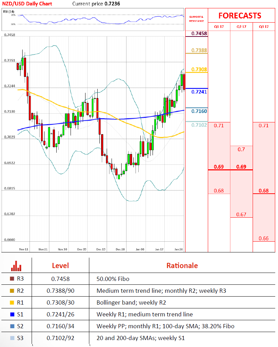
Task: Click the Q2 17 lower forecast 0.67
Action: [241, 215]
